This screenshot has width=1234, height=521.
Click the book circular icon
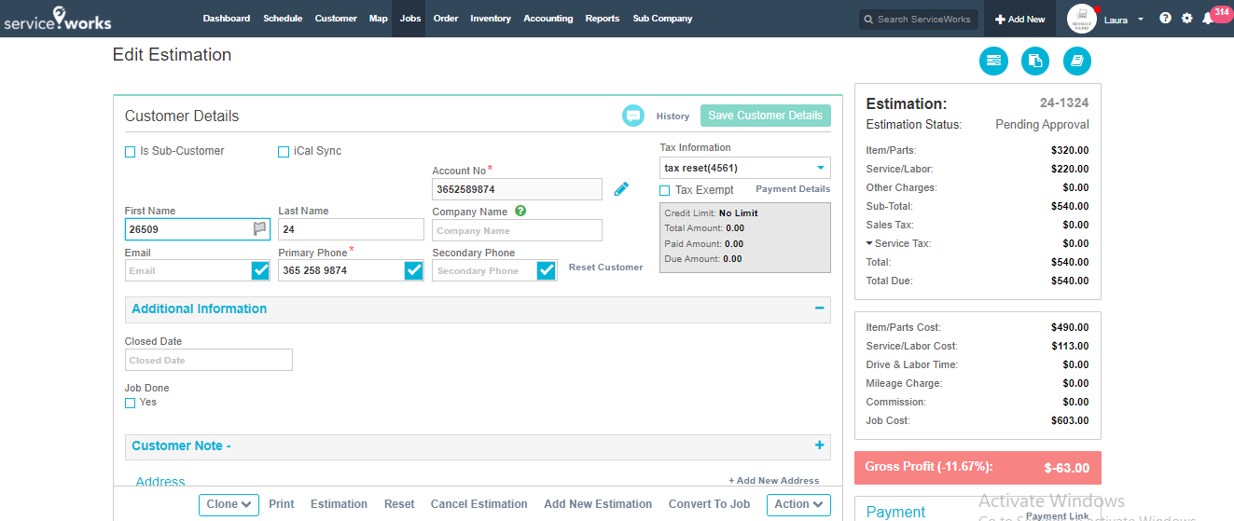(1076, 62)
